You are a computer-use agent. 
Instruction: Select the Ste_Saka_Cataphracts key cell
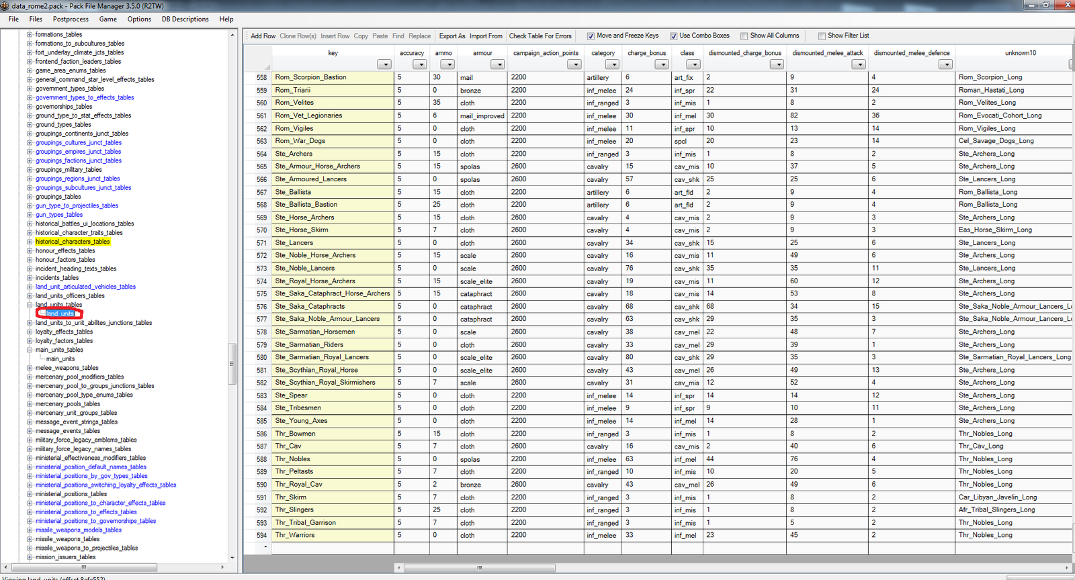333,307
